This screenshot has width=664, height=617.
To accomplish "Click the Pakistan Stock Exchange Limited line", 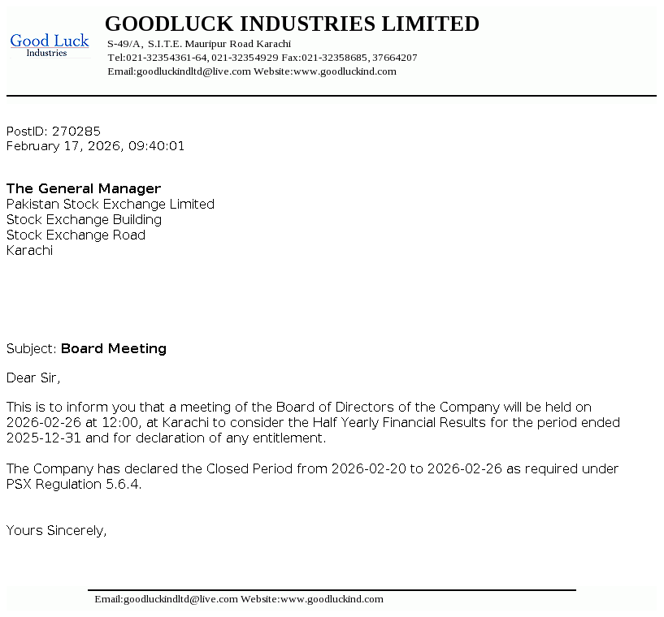I will click(111, 205).
